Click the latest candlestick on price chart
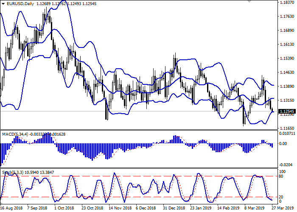 (272, 111)
